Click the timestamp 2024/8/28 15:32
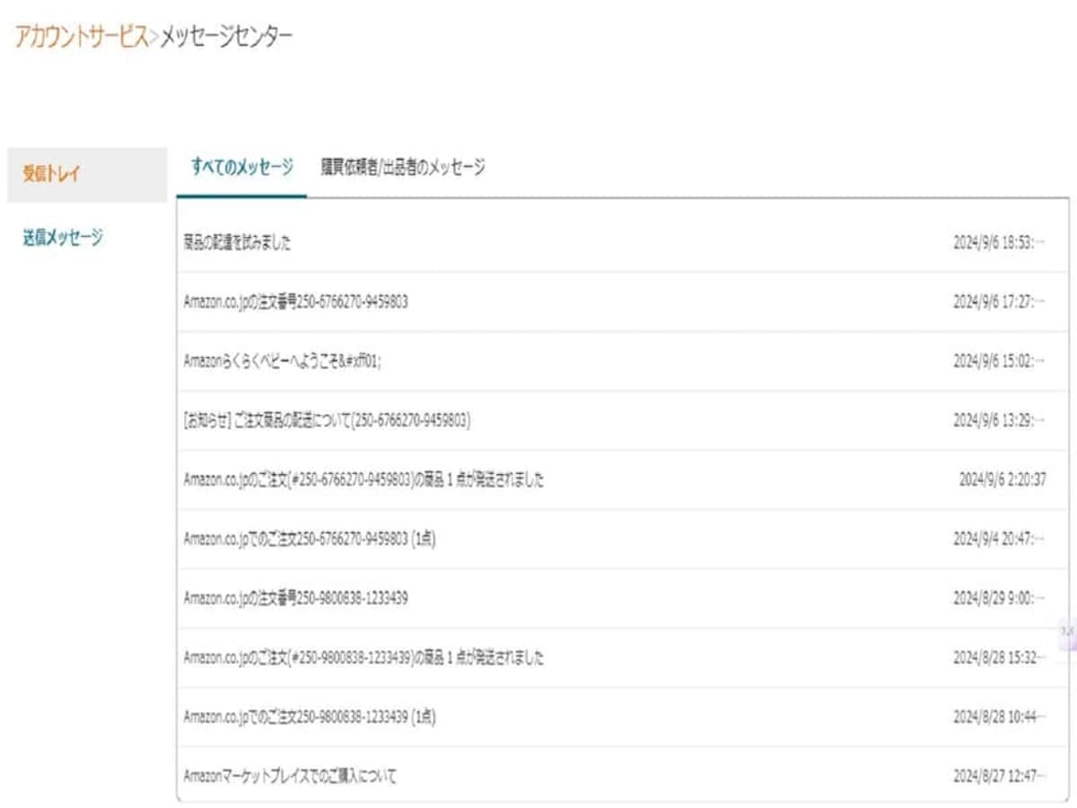Screen dimensions: 1077x808 (999, 658)
